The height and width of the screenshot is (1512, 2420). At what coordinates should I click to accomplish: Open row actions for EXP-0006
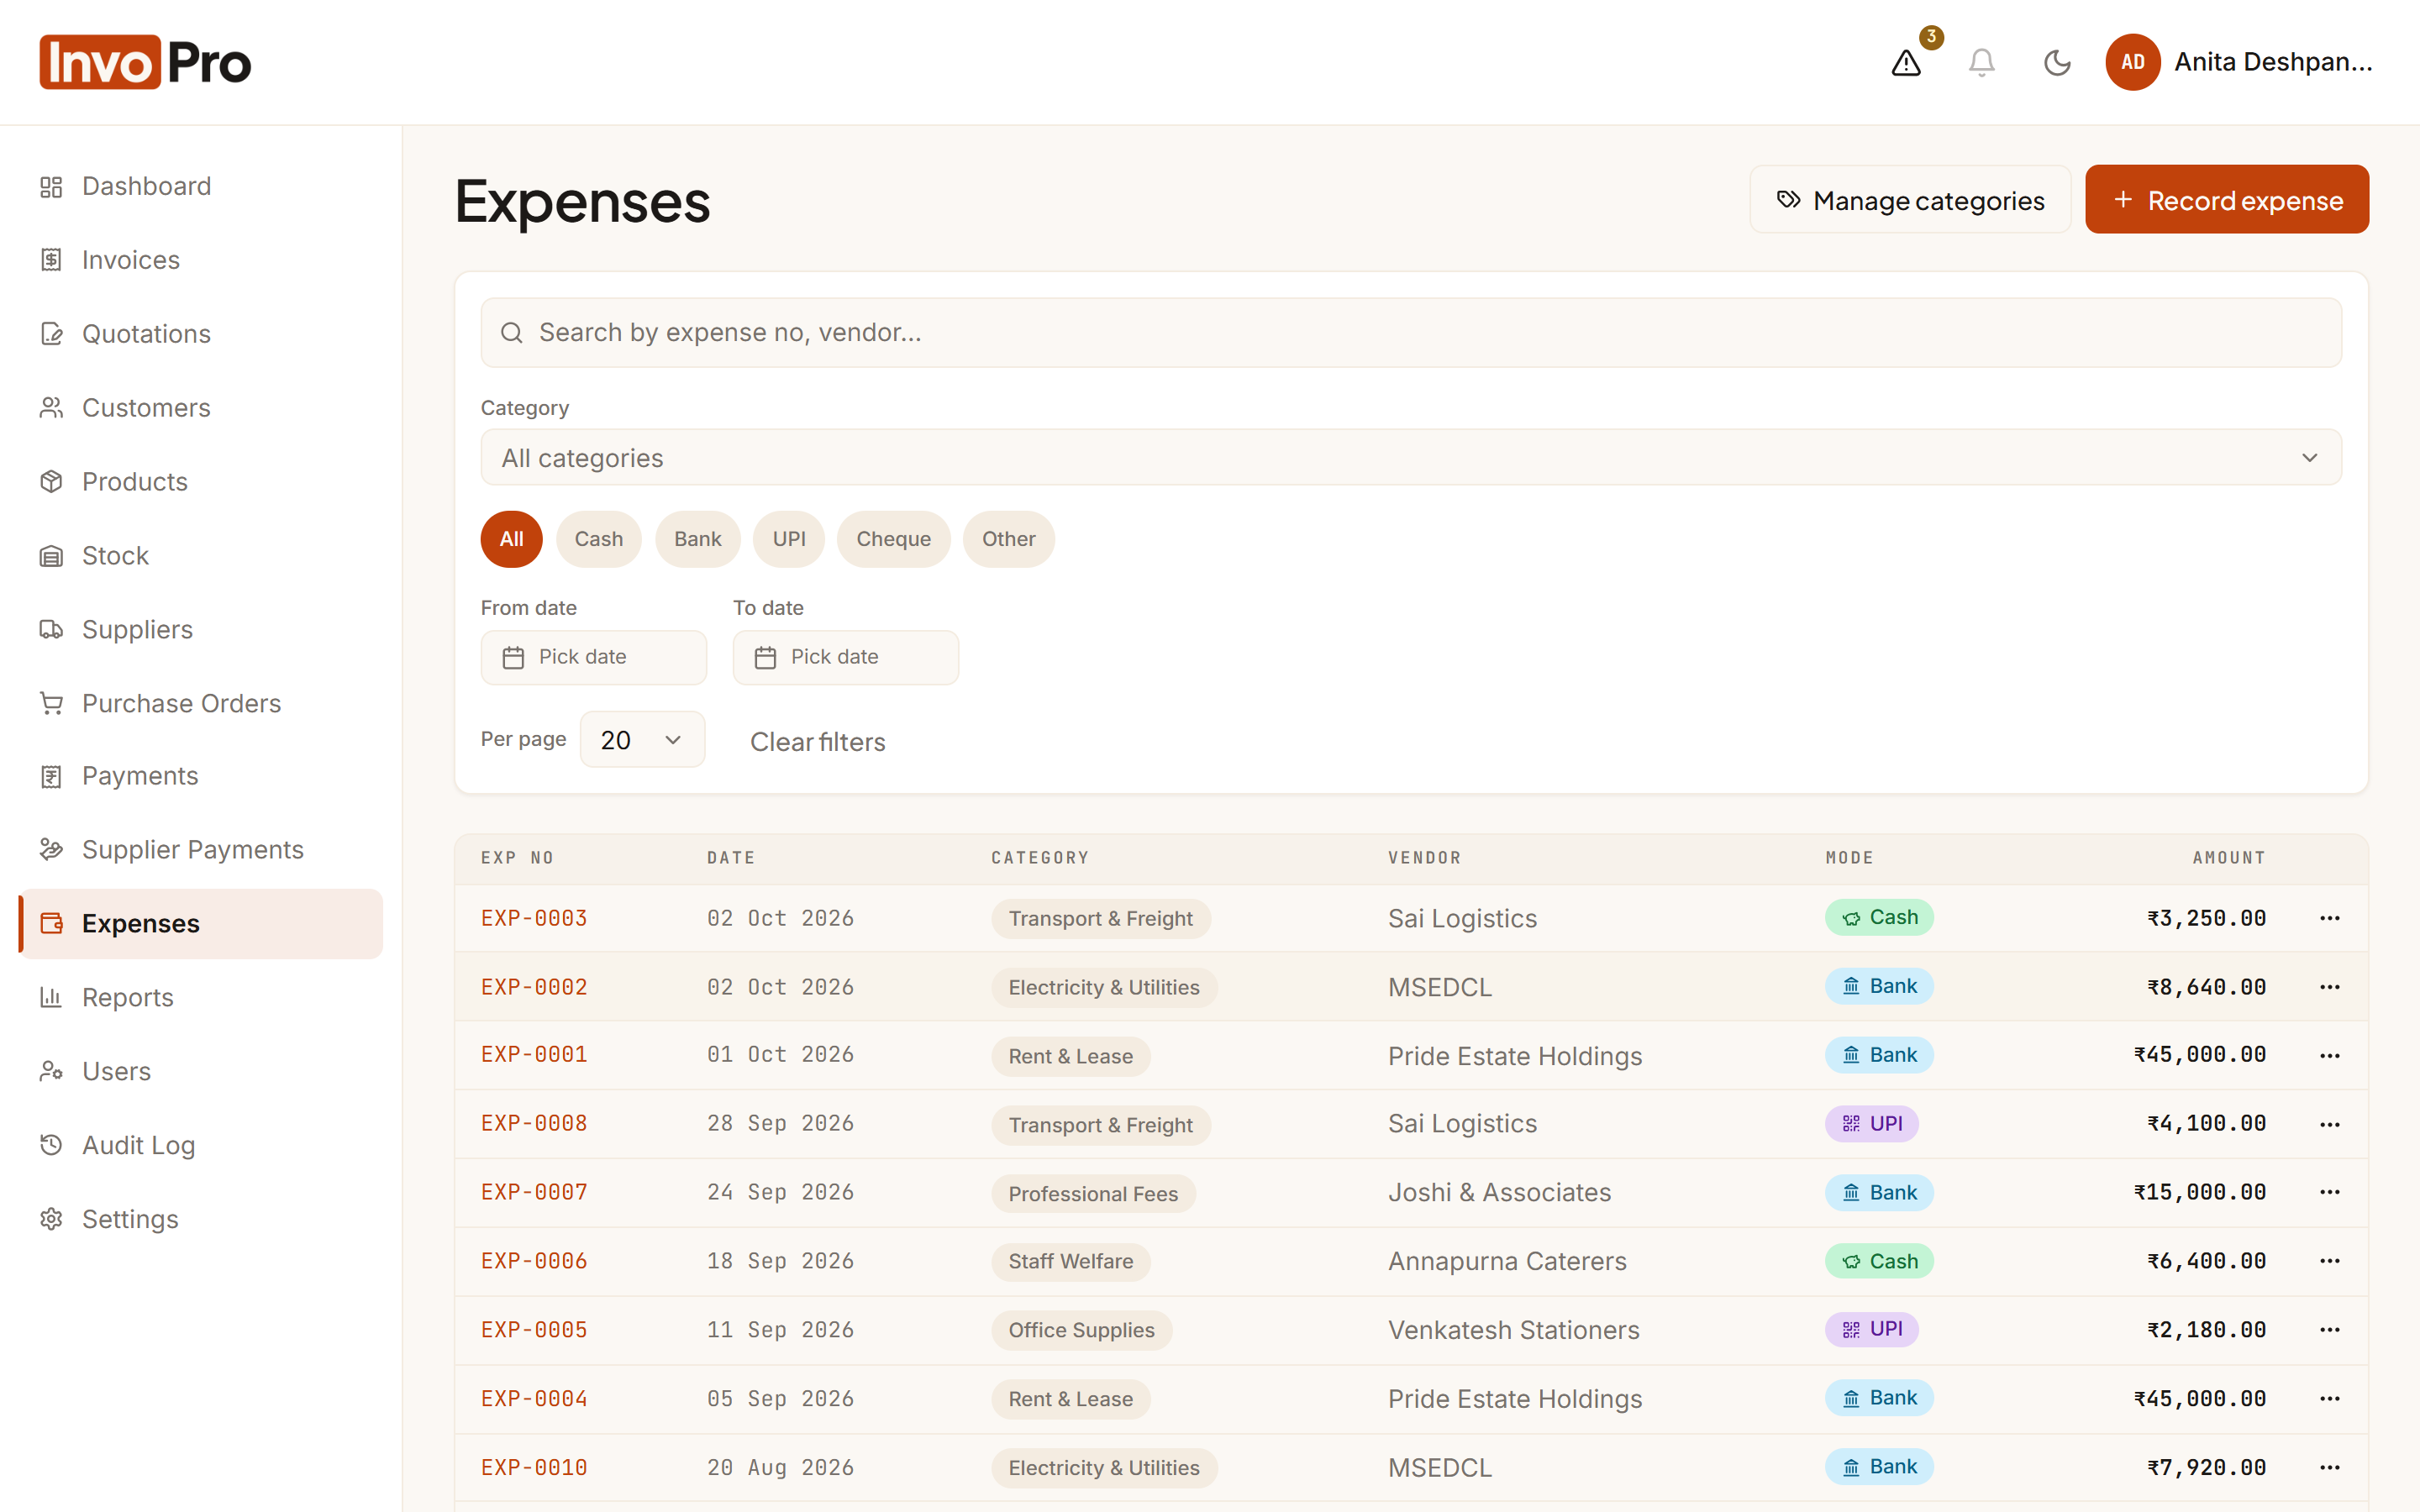pyautogui.click(x=2329, y=1261)
